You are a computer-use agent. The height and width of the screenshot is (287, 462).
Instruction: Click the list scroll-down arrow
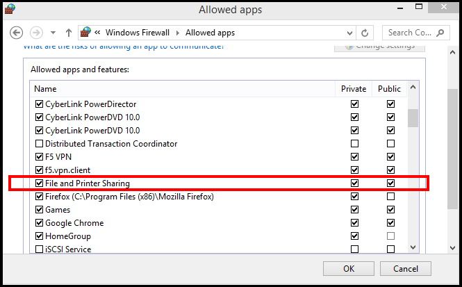coord(413,247)
